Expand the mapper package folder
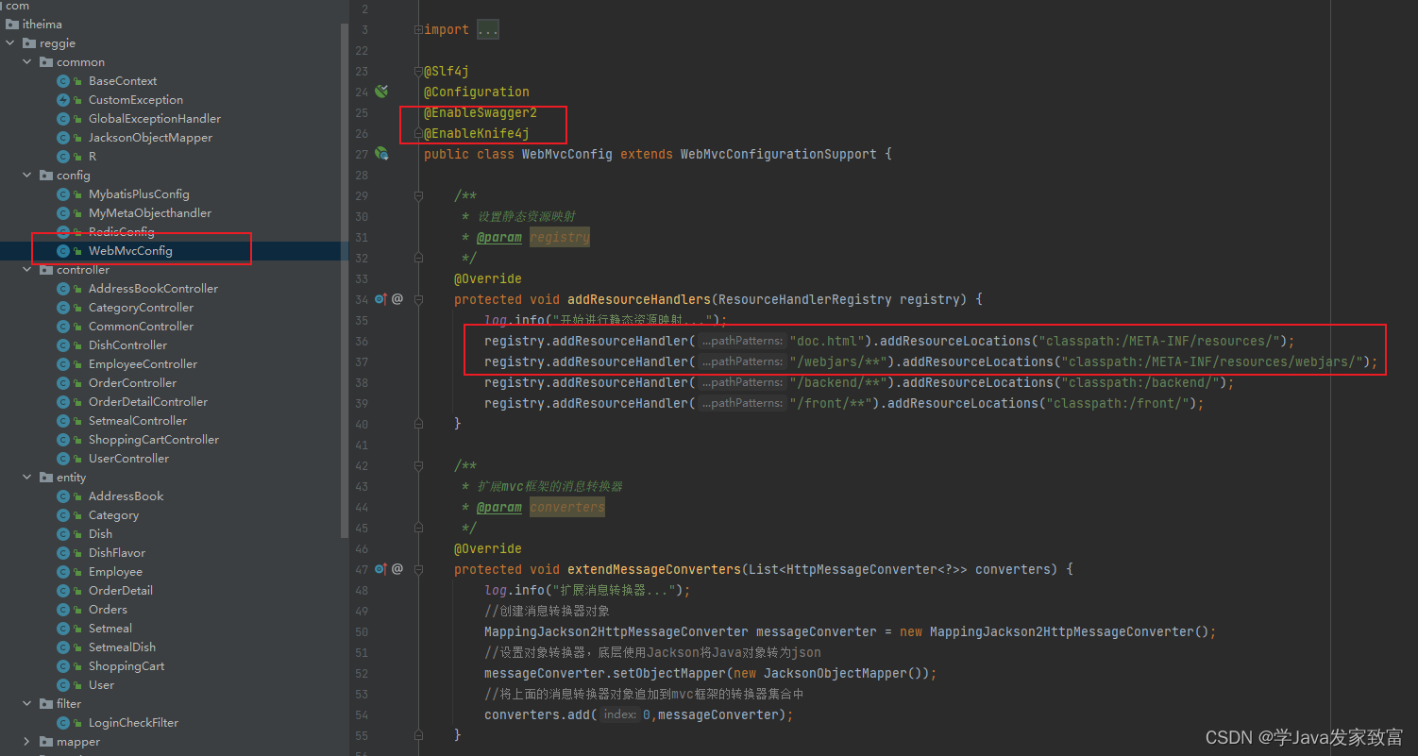1418x756 pixels. coord(27,742)
